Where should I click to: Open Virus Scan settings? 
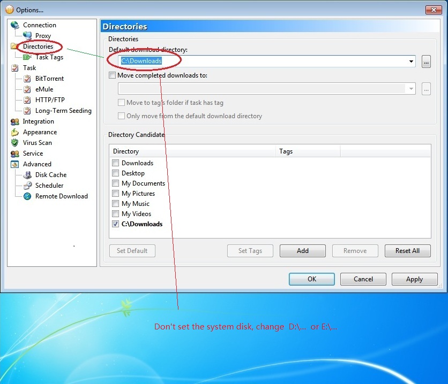tap(38, 143)
